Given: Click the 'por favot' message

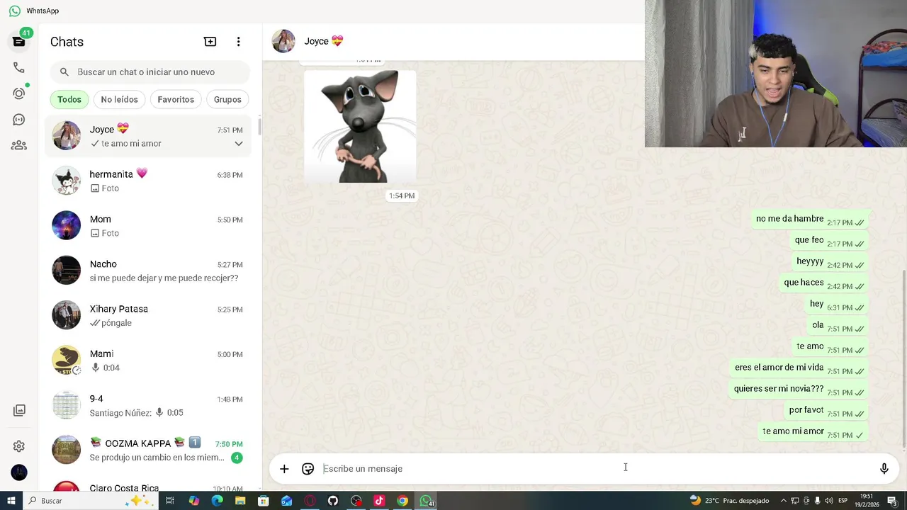Looking at the screenshot, I should pyautogui.click(x=826, y=411).
